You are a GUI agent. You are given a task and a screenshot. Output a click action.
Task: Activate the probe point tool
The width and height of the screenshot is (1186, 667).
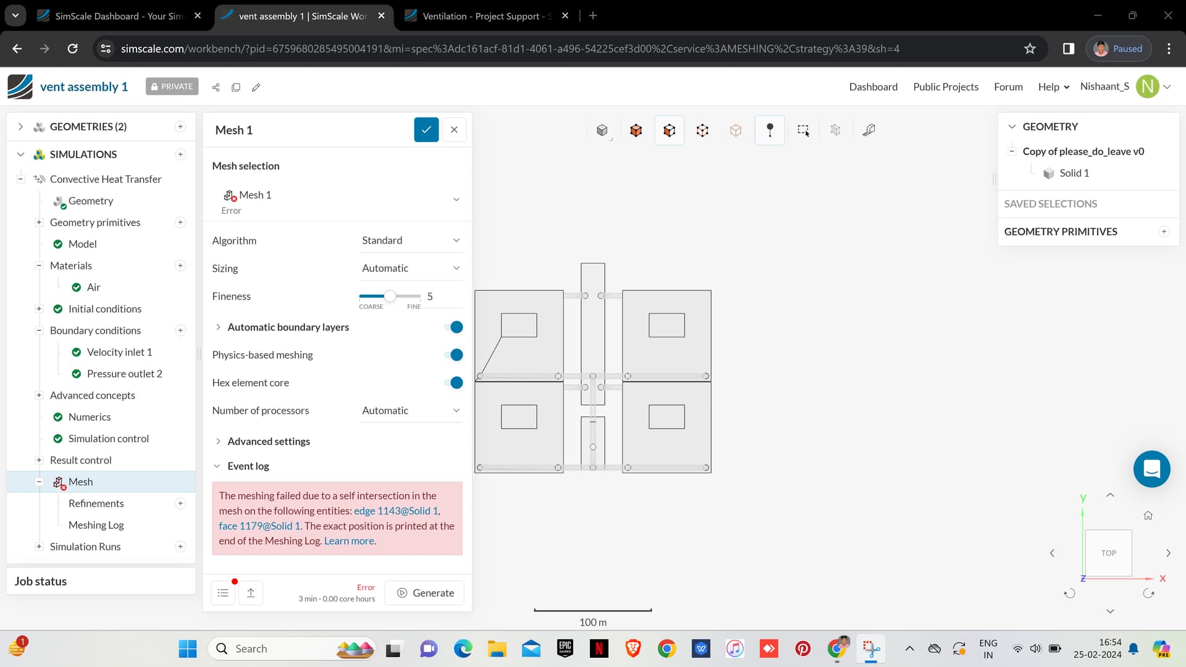click(x=770, y=130)
